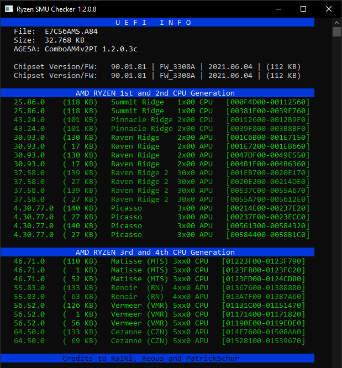Click Raven Ridge 2 row with address 001EB700-0020E170
342x368 pixels.
pyautogui.click(x=161, y=173)
